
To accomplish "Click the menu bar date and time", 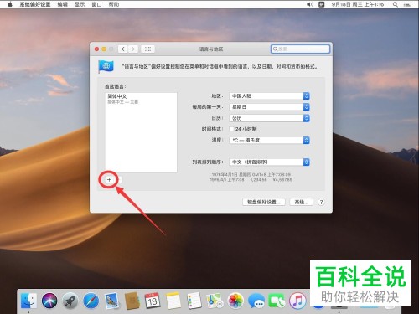I will (x=358, y=4).
